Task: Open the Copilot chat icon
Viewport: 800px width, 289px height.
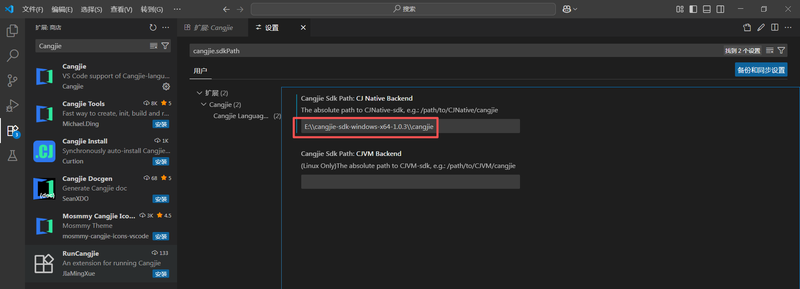Action: point(567,9)
